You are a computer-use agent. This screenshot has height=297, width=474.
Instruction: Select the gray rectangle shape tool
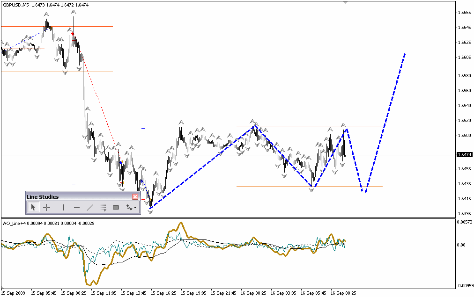pos(116,207)
